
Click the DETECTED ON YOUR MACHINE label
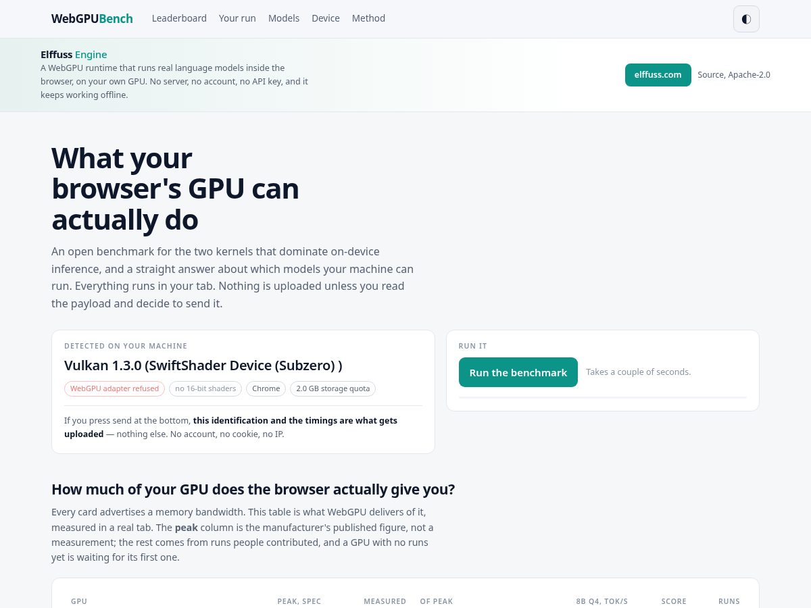pos(126,346)
